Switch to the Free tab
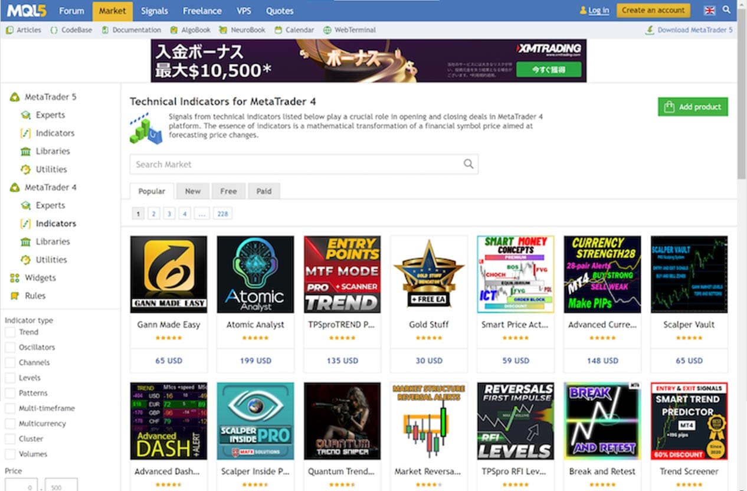The width and height of the screenshot is (747, 491). tap(228, 191)
